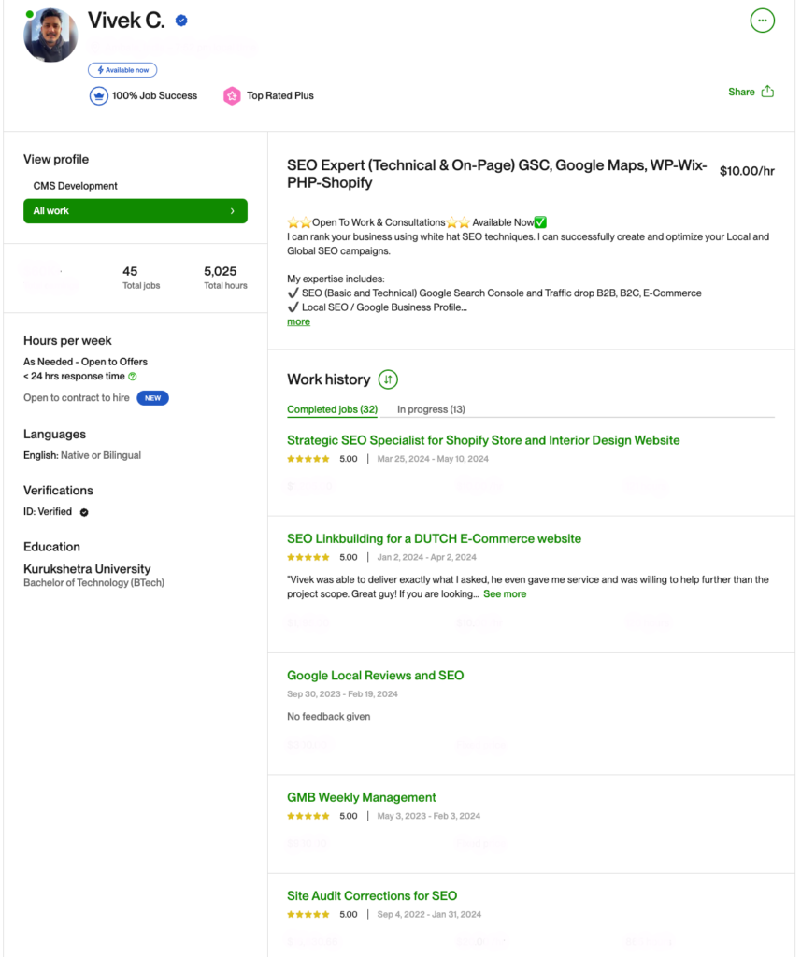This screenshot has width=801, height=957.
Task: Click the ID Verified checkmark icon
Action: point(84,512)
